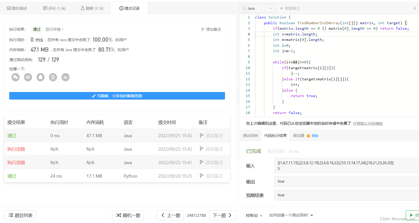Click the 'return true;' code line

(304, 96)
